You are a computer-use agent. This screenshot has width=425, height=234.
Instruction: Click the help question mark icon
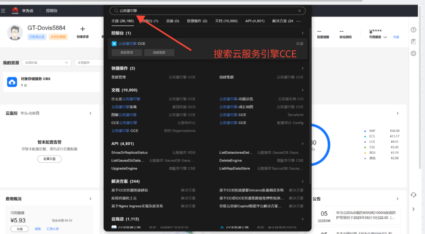click(413, 30)
